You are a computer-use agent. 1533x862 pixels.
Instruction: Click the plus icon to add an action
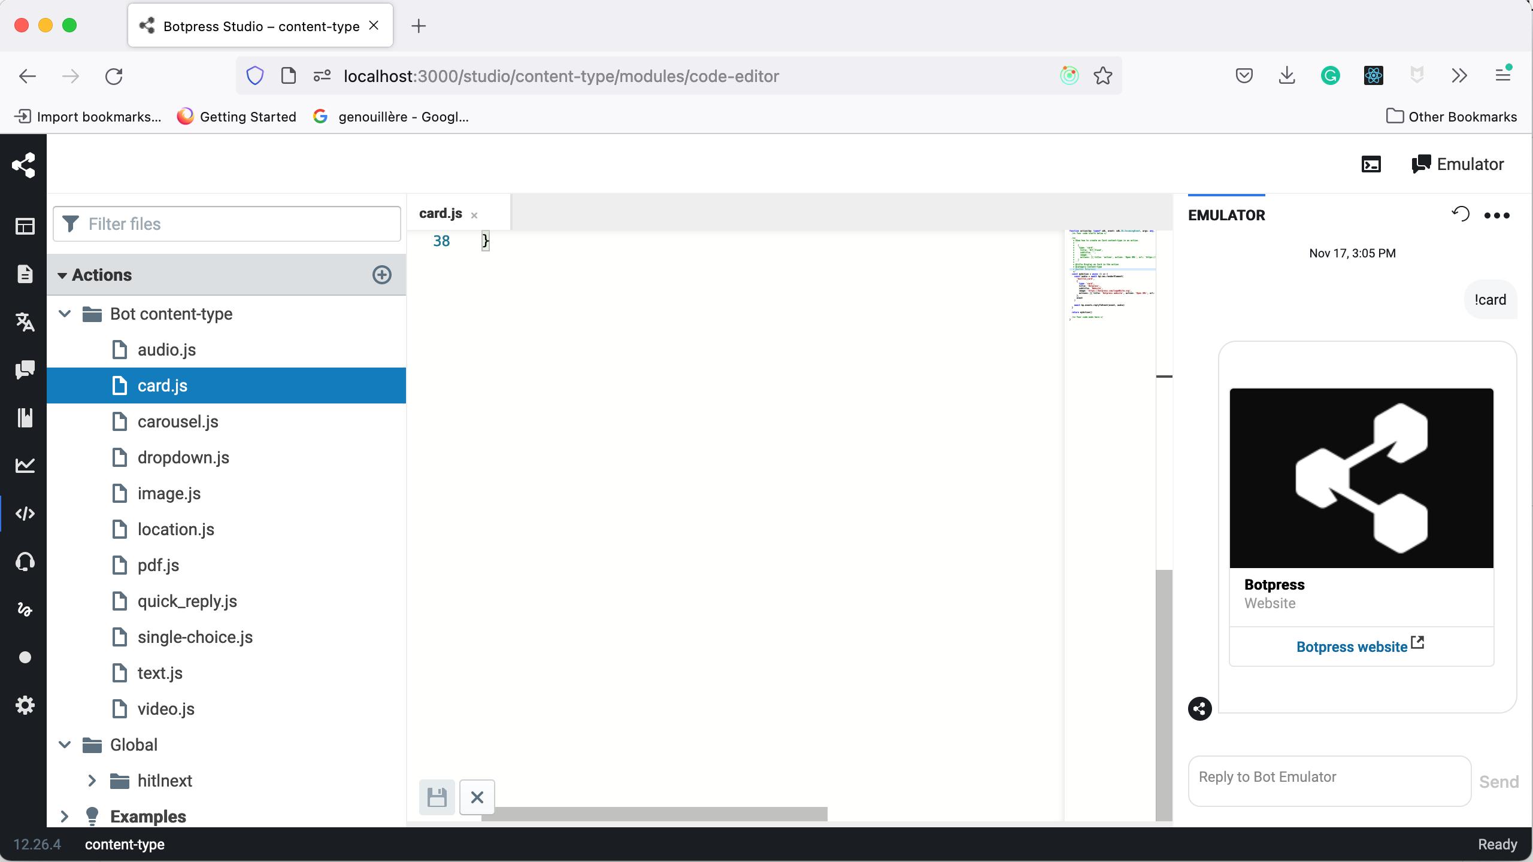[381, 275]
